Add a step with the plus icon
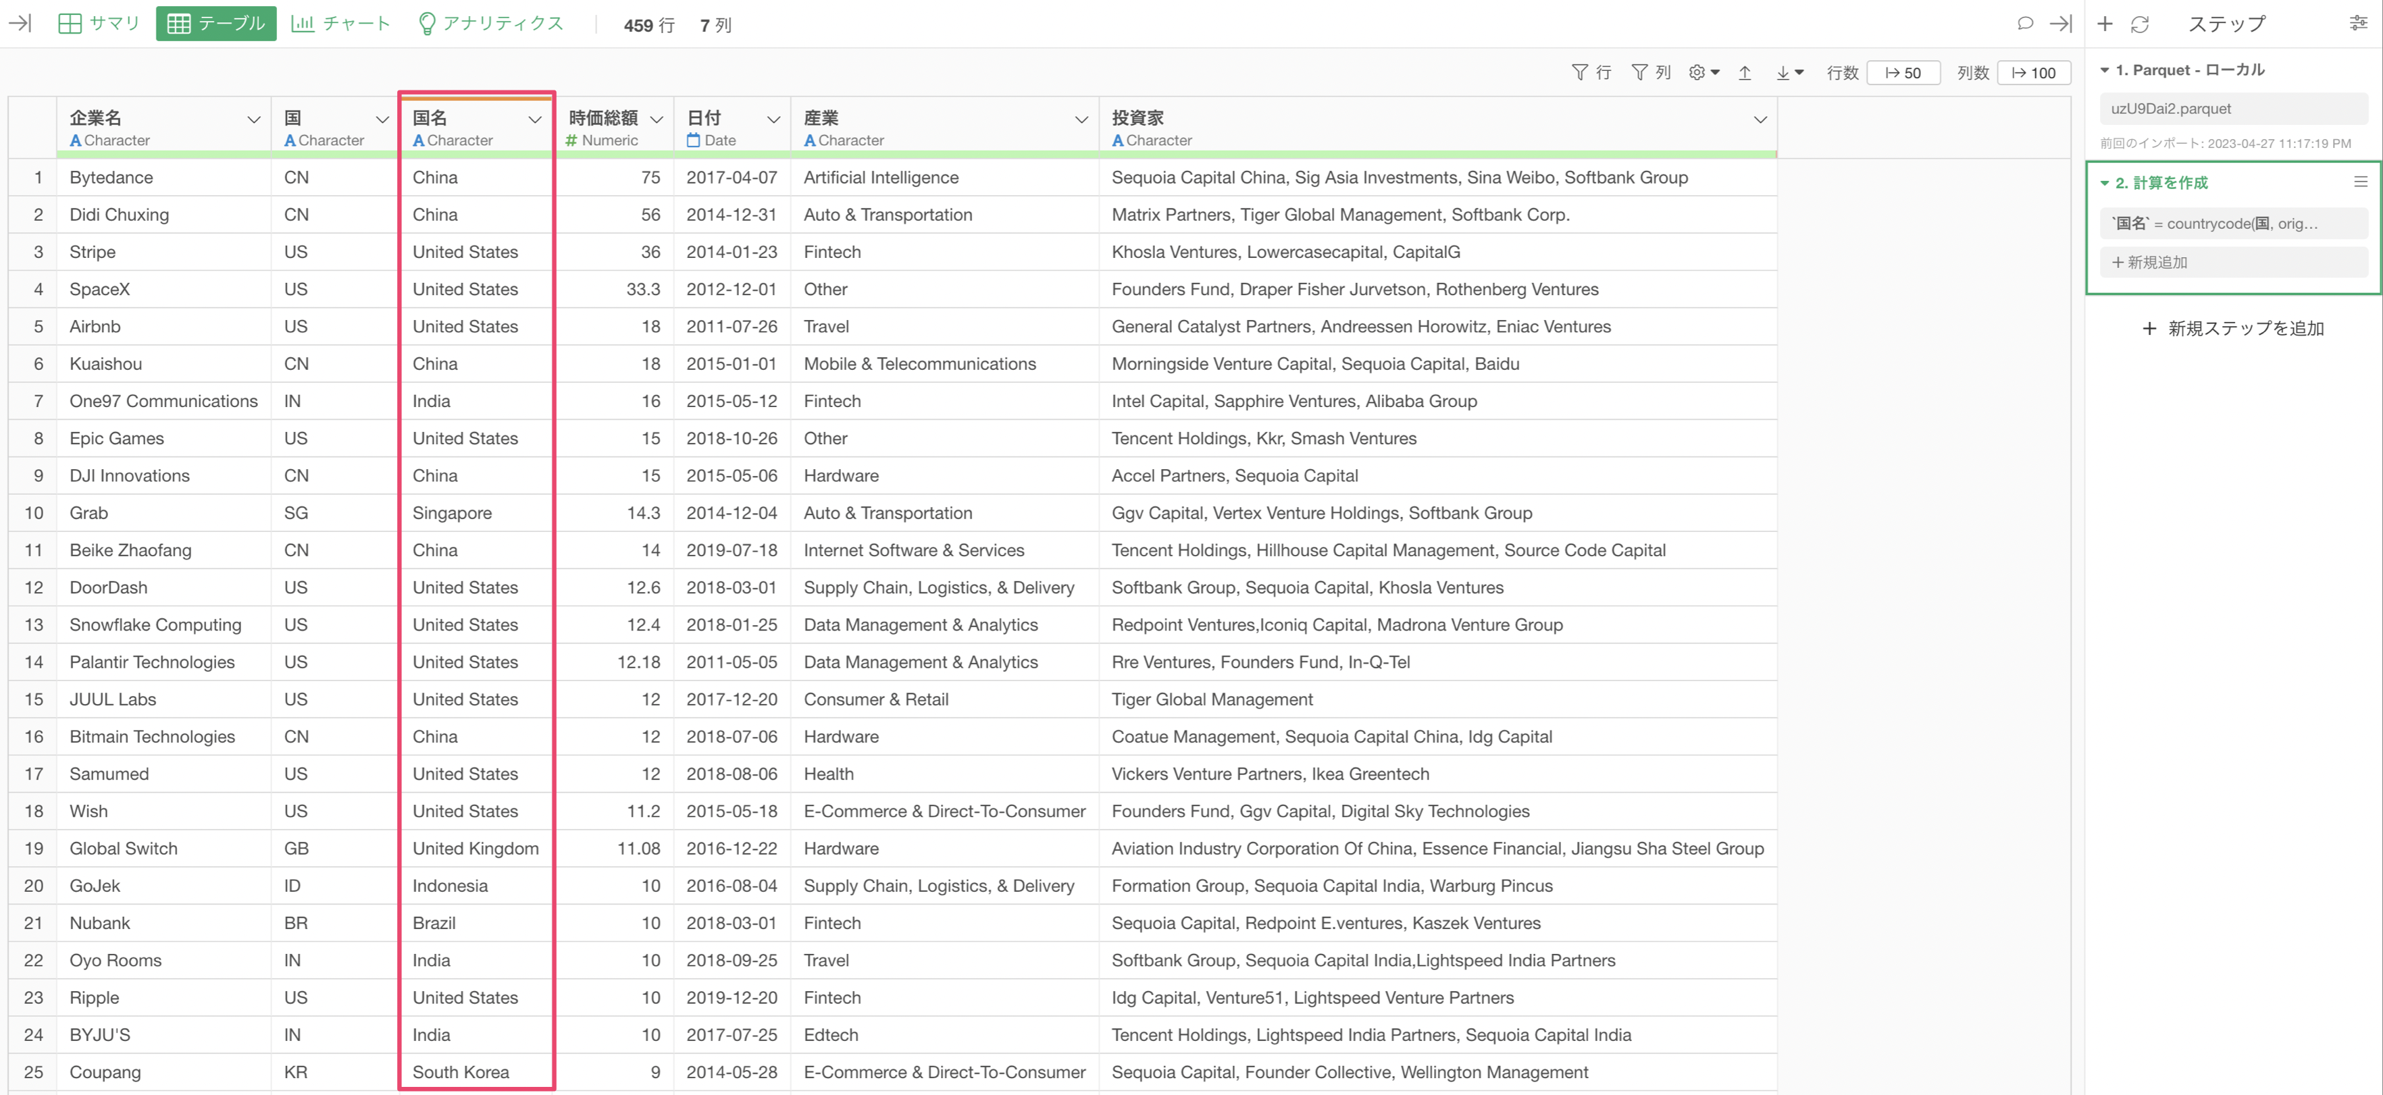2383x1095 pixels. point(2105,24)
